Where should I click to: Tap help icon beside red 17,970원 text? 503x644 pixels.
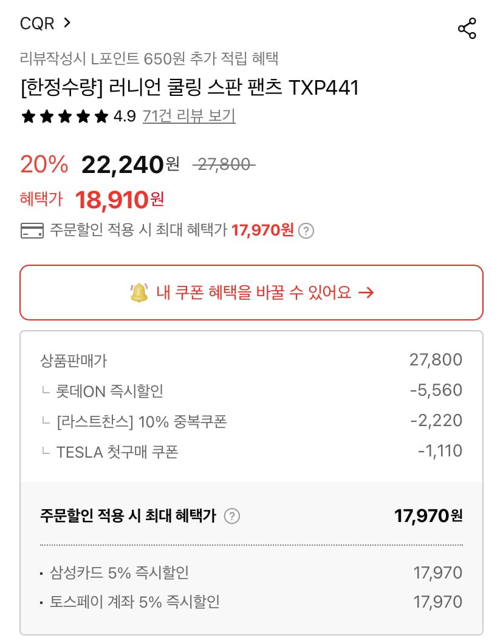307,231
